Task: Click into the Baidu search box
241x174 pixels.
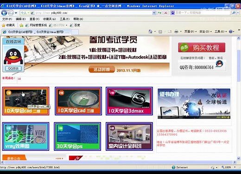Action: tap(203, 13)
